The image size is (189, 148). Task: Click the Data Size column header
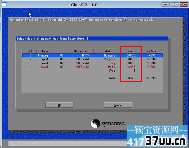(150, 51)
